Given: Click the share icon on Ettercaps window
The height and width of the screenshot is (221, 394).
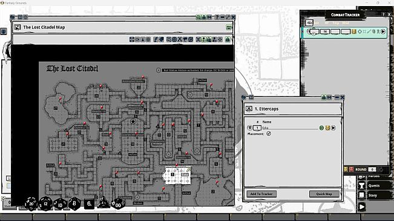Looking at the screenshot, I should click(x=329, y=97).
